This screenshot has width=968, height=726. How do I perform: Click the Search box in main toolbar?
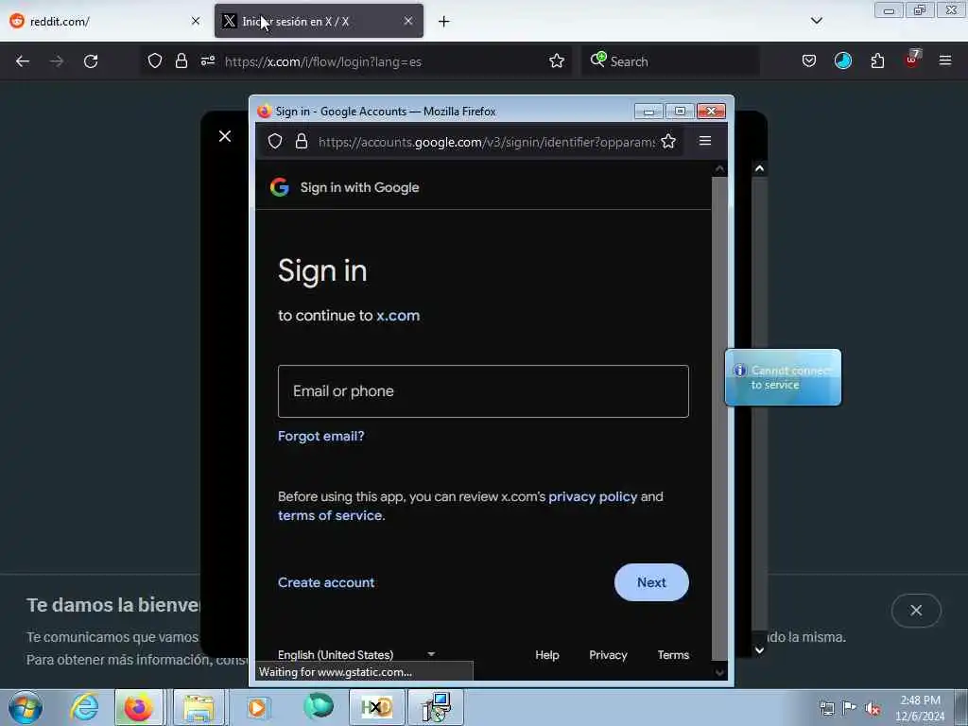[x=670, y=61]
